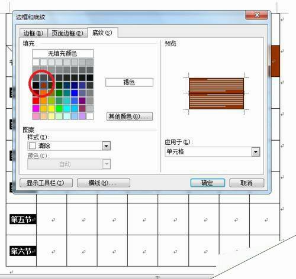This screenshot has height=279, width=296.
Task: Click the 第六节 table cell
Action: coord(21,251)
